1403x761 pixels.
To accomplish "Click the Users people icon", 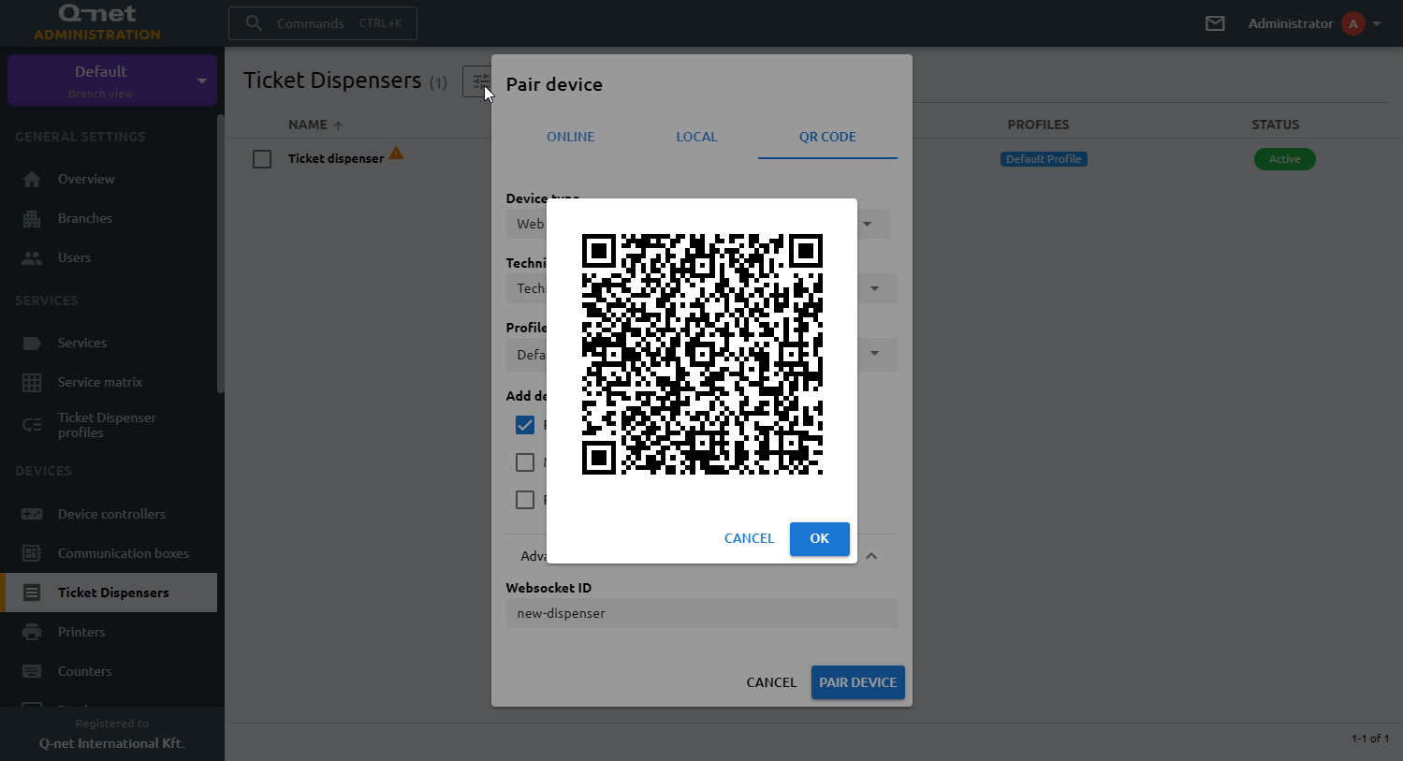I will (x=32, y=257).
